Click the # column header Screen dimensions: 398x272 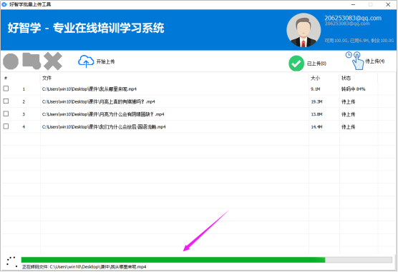[6, 78]
